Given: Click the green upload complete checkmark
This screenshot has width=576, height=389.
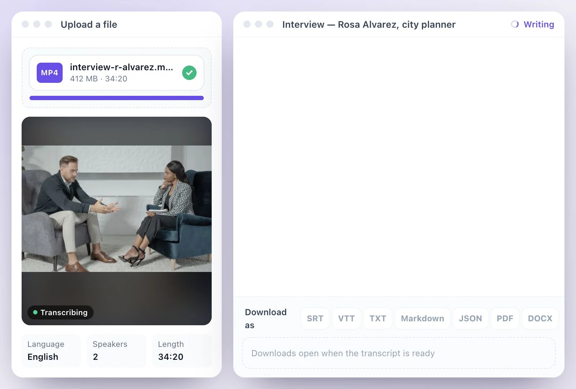Looking at the screenshot, I should (x=189, y=73).
